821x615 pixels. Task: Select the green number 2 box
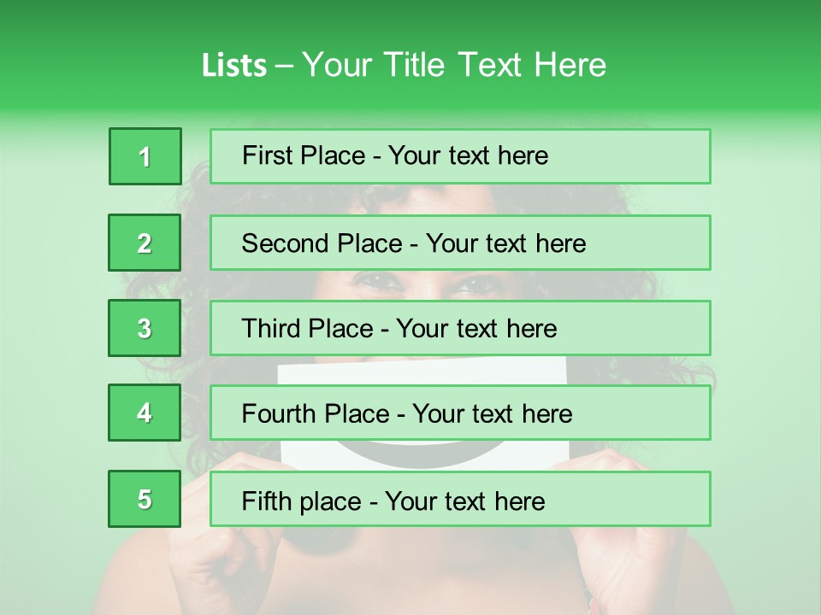[x=145, y=243]
